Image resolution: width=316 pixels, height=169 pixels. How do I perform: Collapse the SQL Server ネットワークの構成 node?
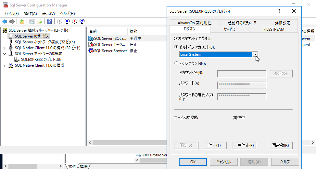point(4,54)
